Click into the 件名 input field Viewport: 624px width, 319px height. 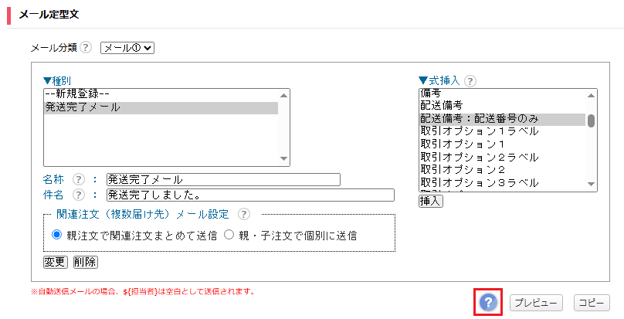[250, 195]
